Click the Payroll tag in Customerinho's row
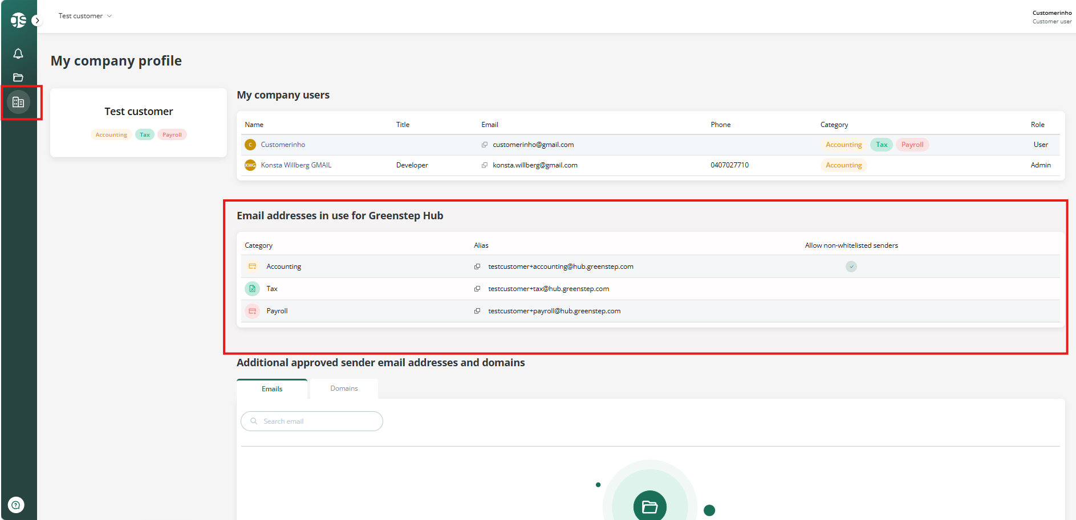The width and height of the screenshot is (1076, 520). (x=912, y=145)
